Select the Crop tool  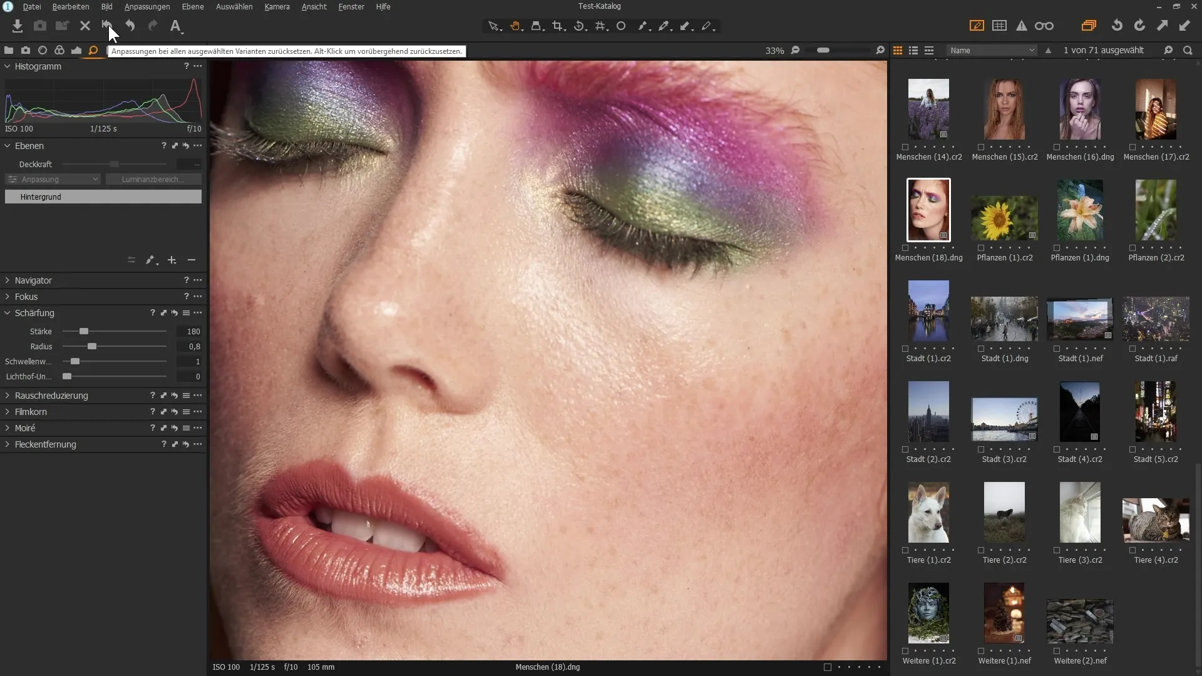click(558, 26)
